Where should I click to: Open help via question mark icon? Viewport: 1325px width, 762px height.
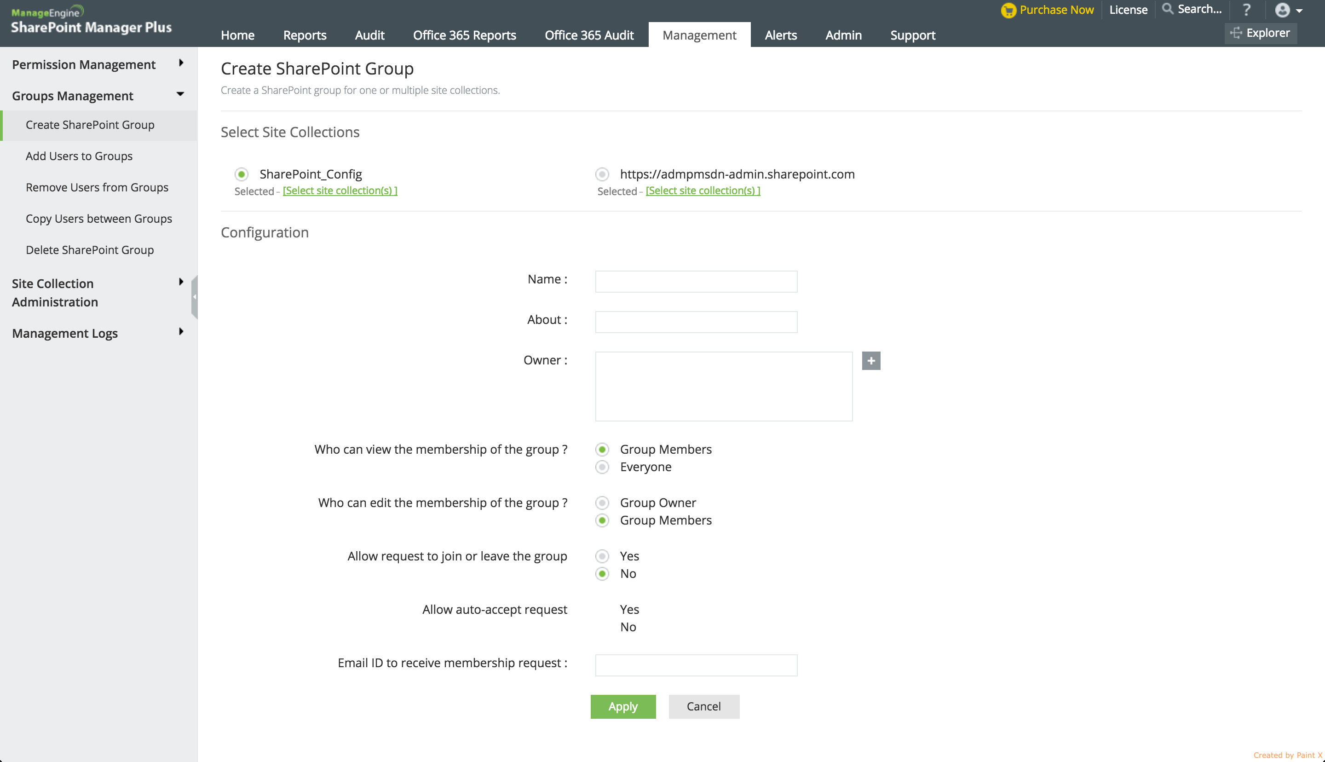(1246, 10)
